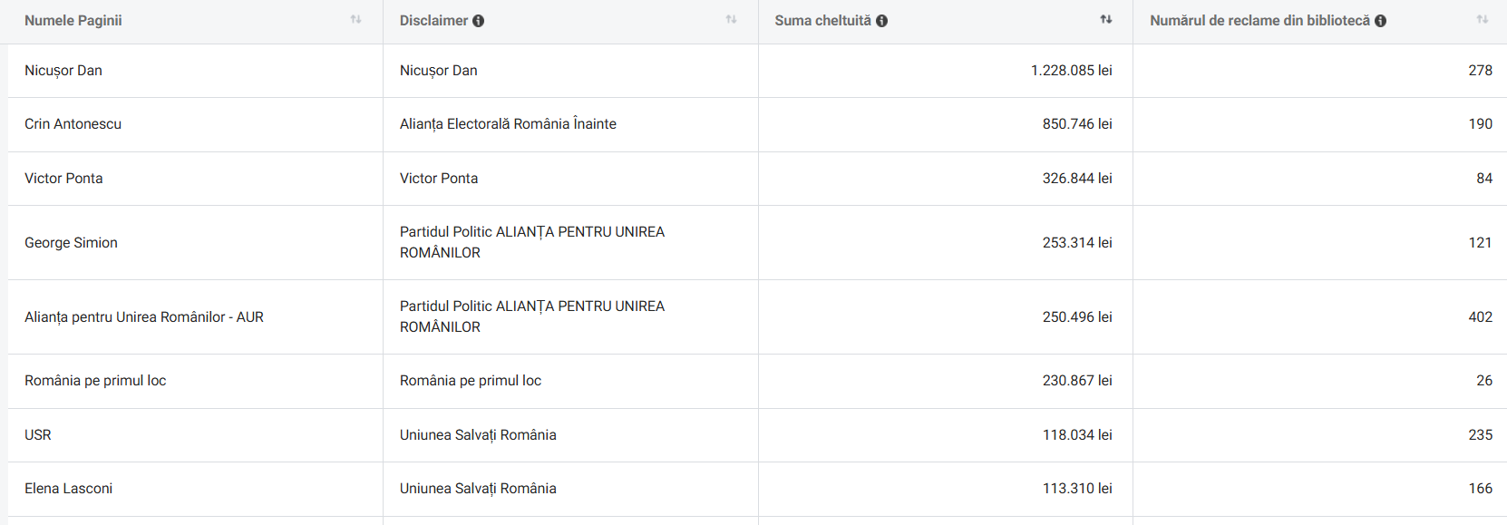Open info icon next to Disclaimer
This screenshot has width=1507, height=525.
(x=478, y=21)
